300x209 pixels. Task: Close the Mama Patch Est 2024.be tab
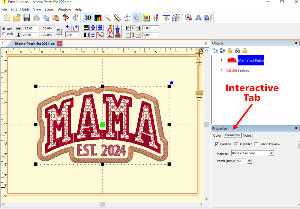point(60,44)
